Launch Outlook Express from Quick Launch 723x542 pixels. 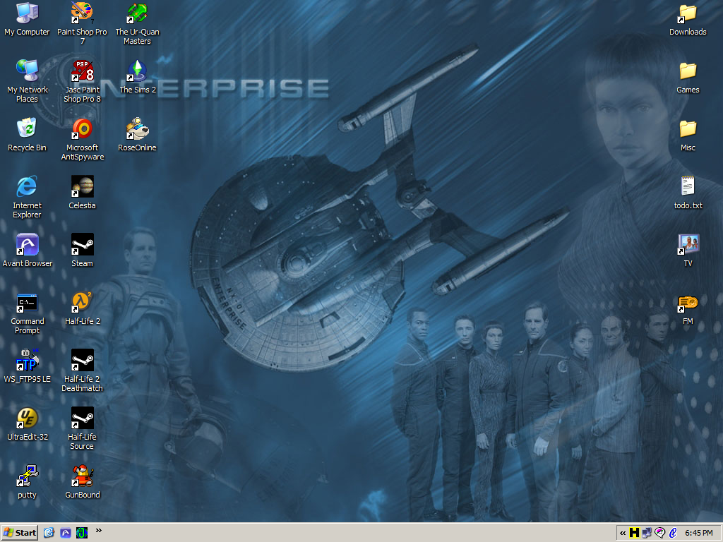click(x=49, y=533)
